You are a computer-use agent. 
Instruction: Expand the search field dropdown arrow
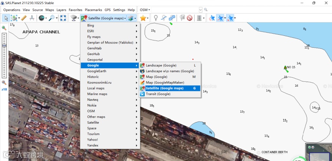point(200,10)
